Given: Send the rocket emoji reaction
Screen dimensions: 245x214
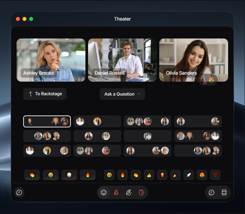Looking at the screenshot, I should (x=189, y=175).
